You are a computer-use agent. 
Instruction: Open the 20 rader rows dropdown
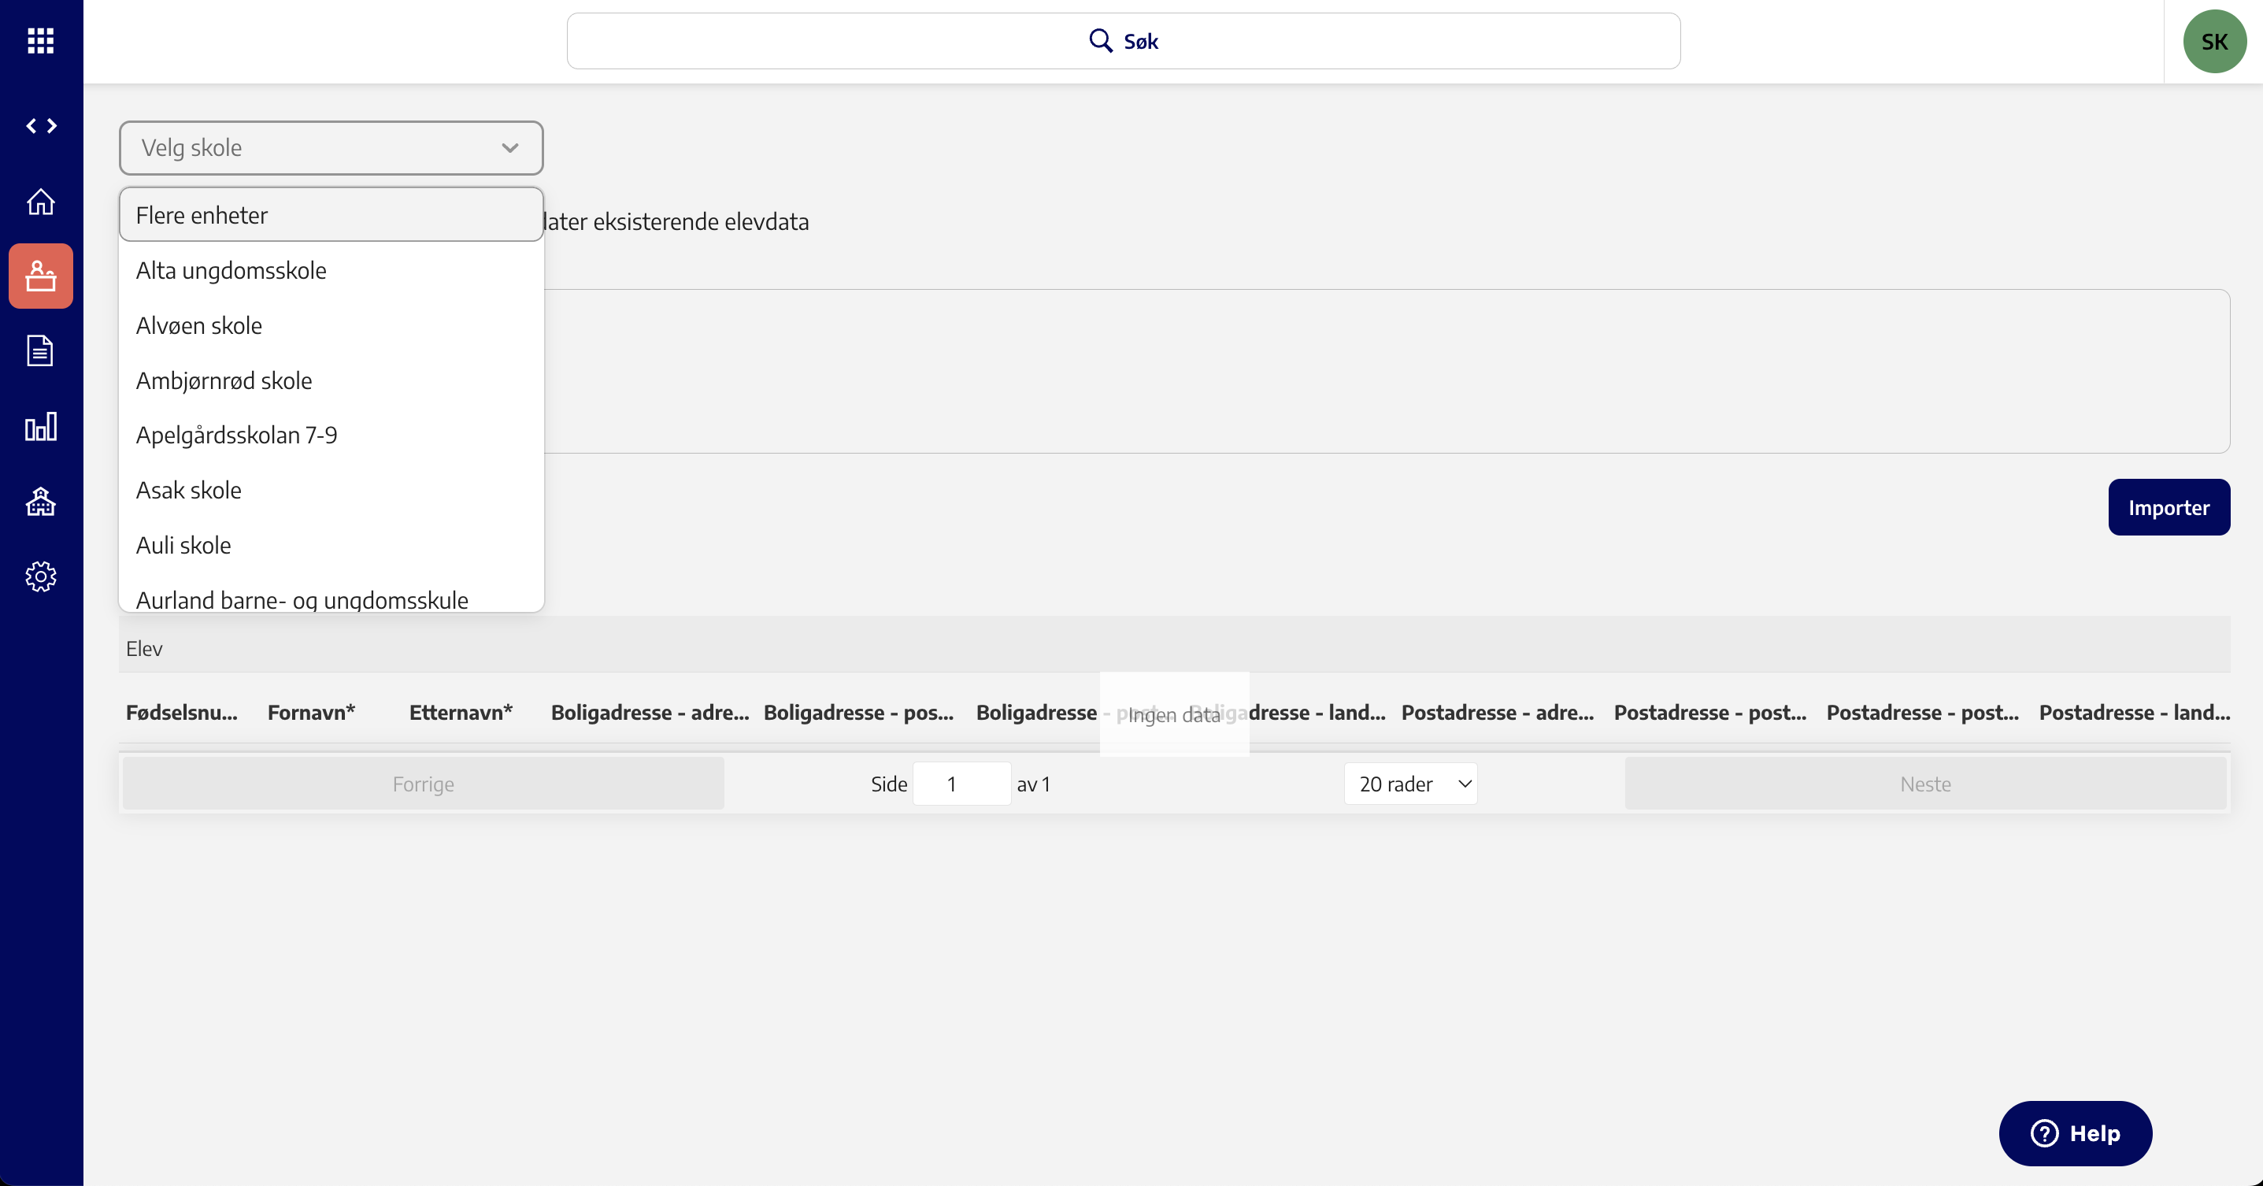point(1410,784)
